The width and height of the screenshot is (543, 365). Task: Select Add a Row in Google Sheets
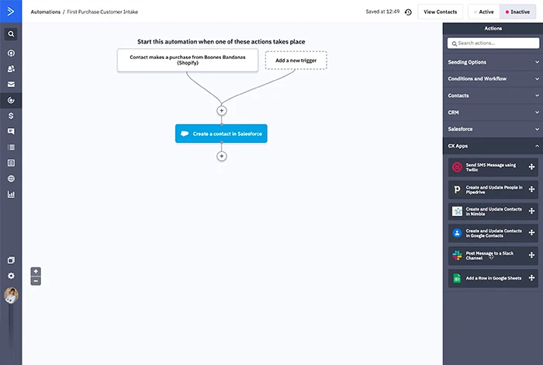pos(493,278)
